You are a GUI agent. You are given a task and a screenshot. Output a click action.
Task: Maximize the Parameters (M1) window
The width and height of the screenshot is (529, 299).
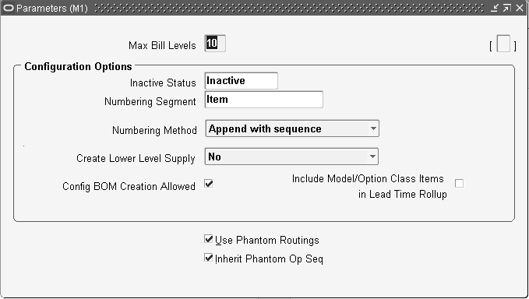click(506, 8)
